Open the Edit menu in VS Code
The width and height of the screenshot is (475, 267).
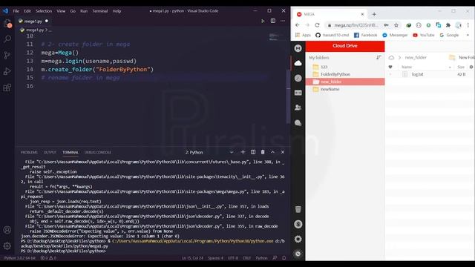pyautogui.click(x=27, y=11)
